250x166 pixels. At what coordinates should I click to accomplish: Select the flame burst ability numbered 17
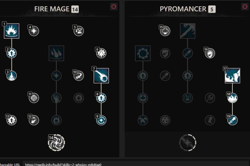click(232, 76)
